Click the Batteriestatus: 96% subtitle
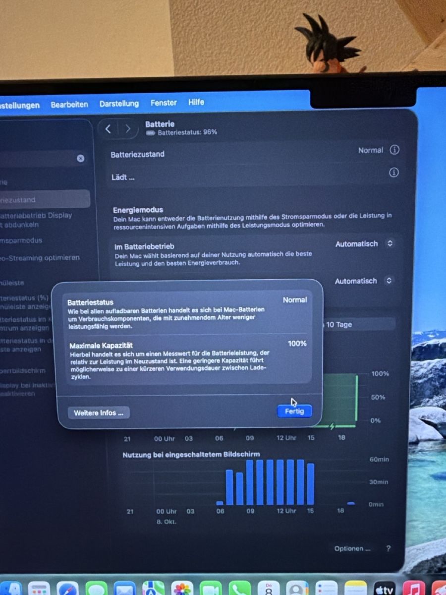Screen dimensions: 446x595 click(187, 132)
